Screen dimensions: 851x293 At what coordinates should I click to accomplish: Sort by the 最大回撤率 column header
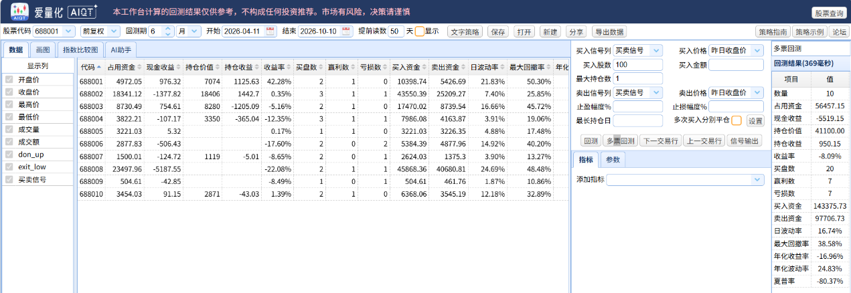[530, 67]
